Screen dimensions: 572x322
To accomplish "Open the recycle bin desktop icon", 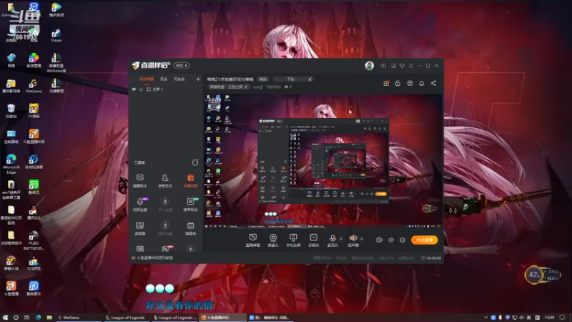I will coord(11,111).
